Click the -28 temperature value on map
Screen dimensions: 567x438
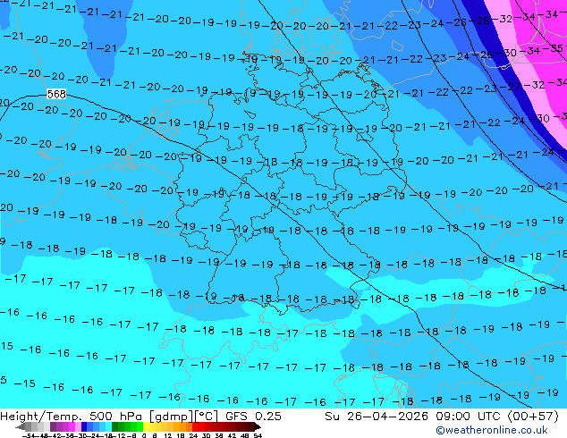point(480,21)
